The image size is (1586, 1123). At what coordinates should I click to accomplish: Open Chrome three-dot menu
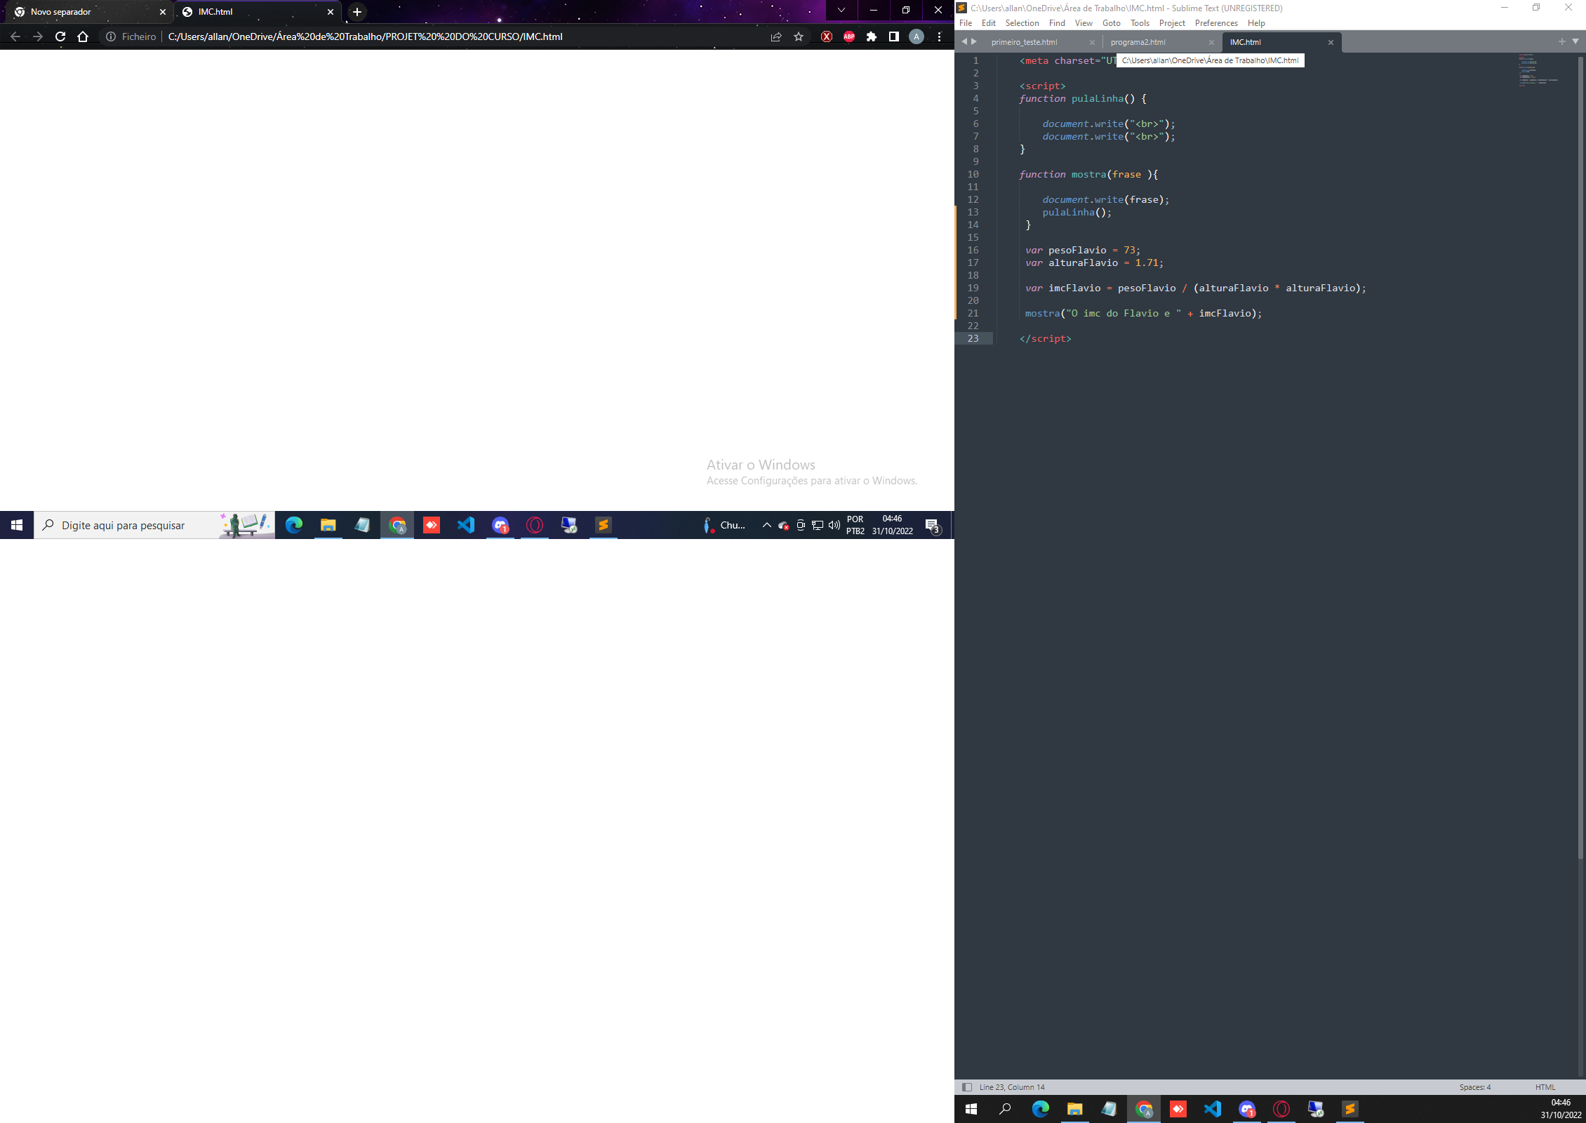click(x=939, y=36)
